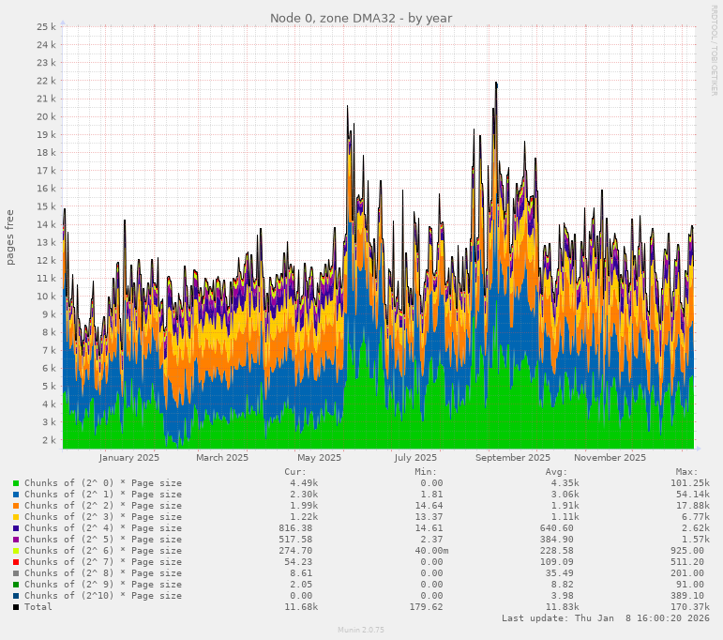Click the Min value 14.64
This screenshot has width=723, height=640.
pyautogui.click(x=429, y=506)
